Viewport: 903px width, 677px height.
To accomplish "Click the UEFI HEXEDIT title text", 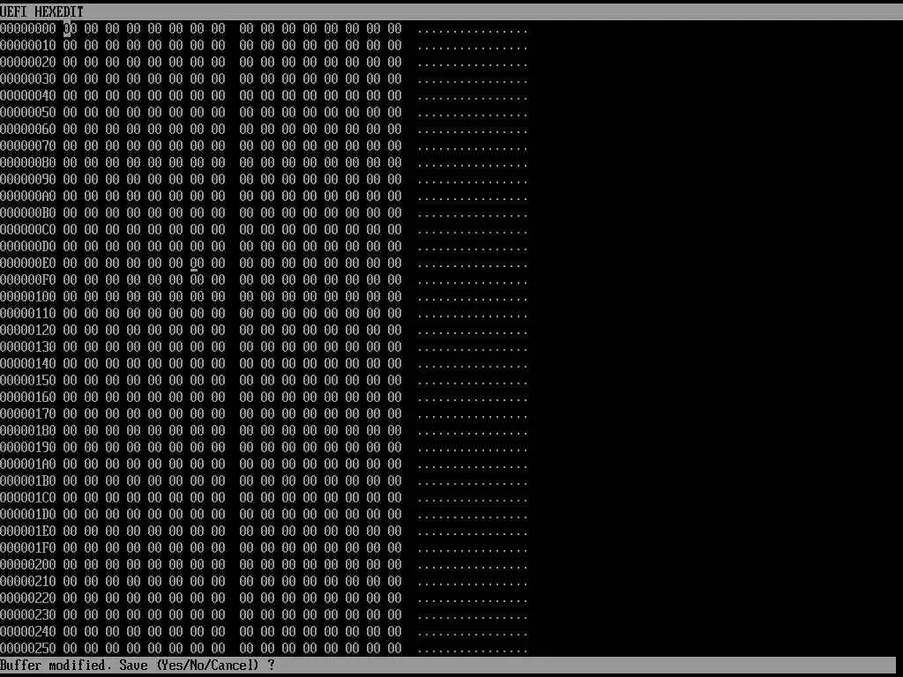I will 42,11.
